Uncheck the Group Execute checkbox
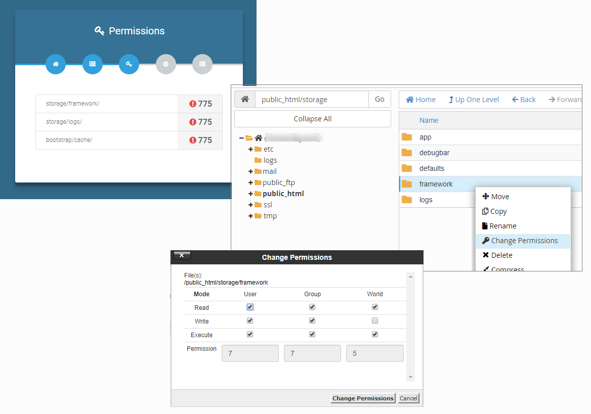 click(x=312, y=334)
